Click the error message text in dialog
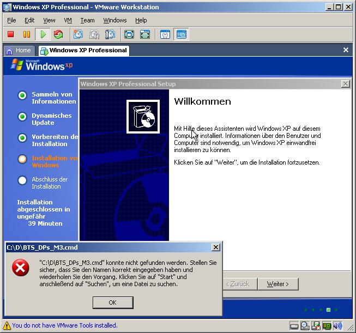The height and width of the screenshot is (333, 356). point(128,273)
